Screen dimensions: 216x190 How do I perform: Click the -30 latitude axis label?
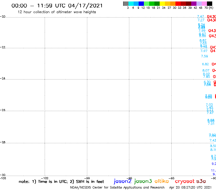[3, 175]
